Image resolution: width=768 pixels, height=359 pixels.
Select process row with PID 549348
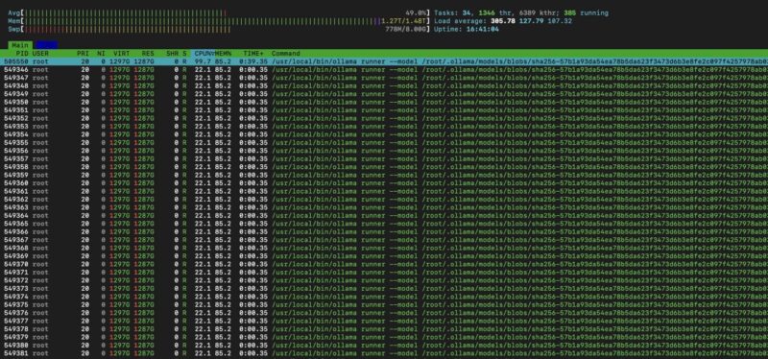384,85
